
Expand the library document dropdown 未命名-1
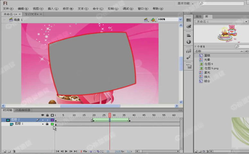coord(245,22)
